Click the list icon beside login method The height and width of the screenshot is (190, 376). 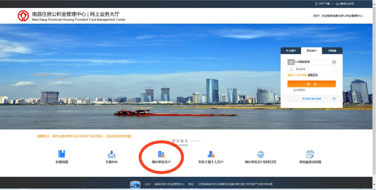click(291, 62)
